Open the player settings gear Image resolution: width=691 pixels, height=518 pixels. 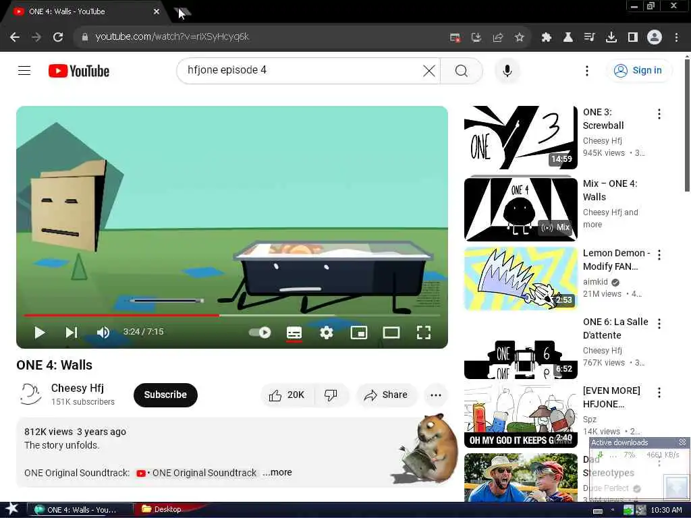coord(326,333)
